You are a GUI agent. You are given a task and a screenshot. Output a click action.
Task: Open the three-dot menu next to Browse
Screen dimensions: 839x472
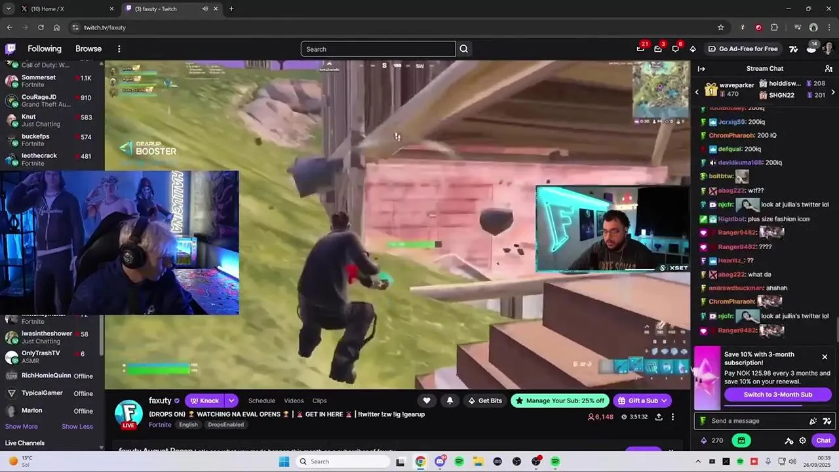click(x=119, y=49)
